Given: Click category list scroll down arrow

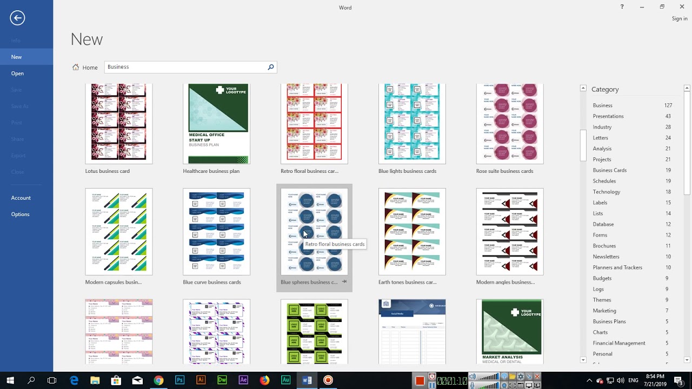Looking at the screenshot, I should (x=583, y=360).
